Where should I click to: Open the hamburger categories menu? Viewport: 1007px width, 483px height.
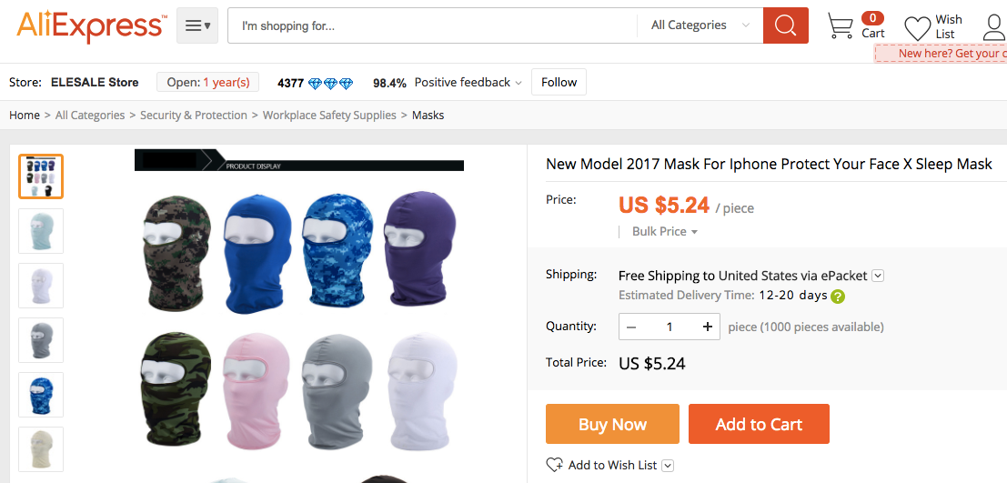coord(197,25)
